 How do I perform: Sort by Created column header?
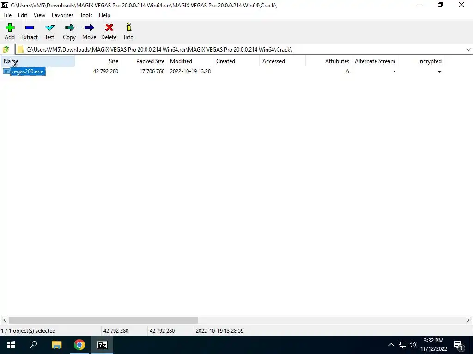[236, 61]
